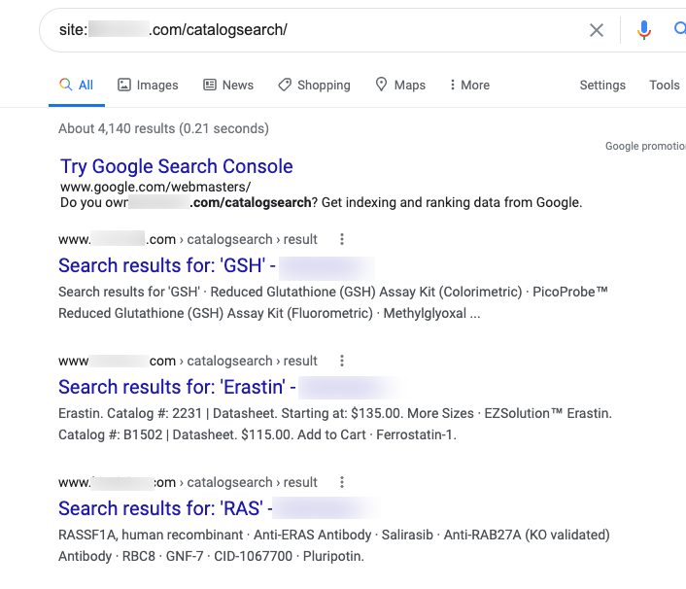The image size is (686, 589).
Task: Switch to the Images tab
Action: pyautogui.click(x=148, y=86)
